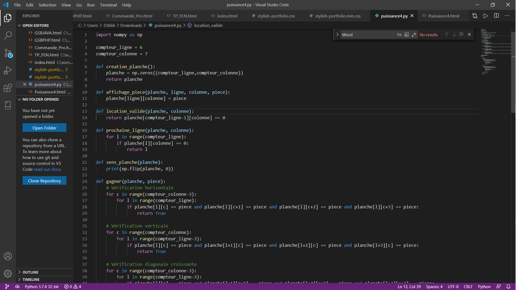Run the Python file with play icon
This screenshot has width=516, height=290.
(x=485, y=16)
